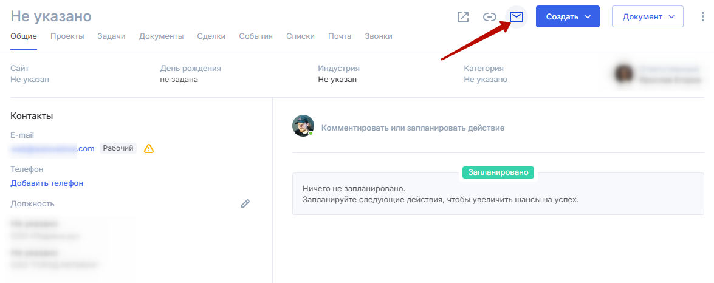Click the blurred contact e-mail address link
Image resolution: width=714 pixels, height=283 pixels.
click(52, 149)
